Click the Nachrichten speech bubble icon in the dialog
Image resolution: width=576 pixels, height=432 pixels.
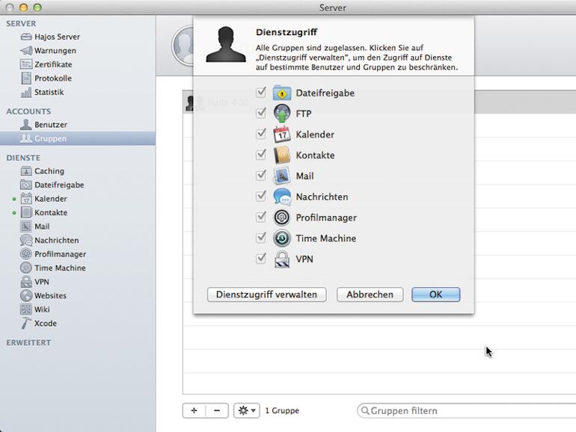(x=282, y=197)
